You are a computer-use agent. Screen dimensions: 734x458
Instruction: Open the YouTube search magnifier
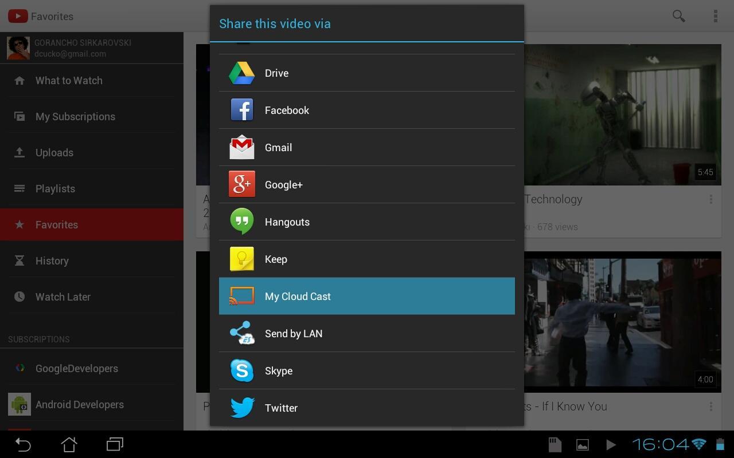(679, 16)
